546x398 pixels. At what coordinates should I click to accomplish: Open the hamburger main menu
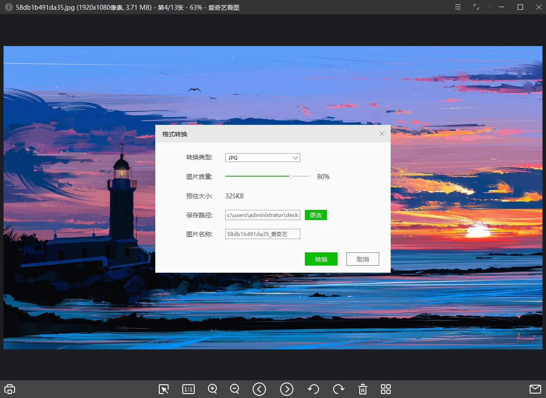[x=458, y=7]
